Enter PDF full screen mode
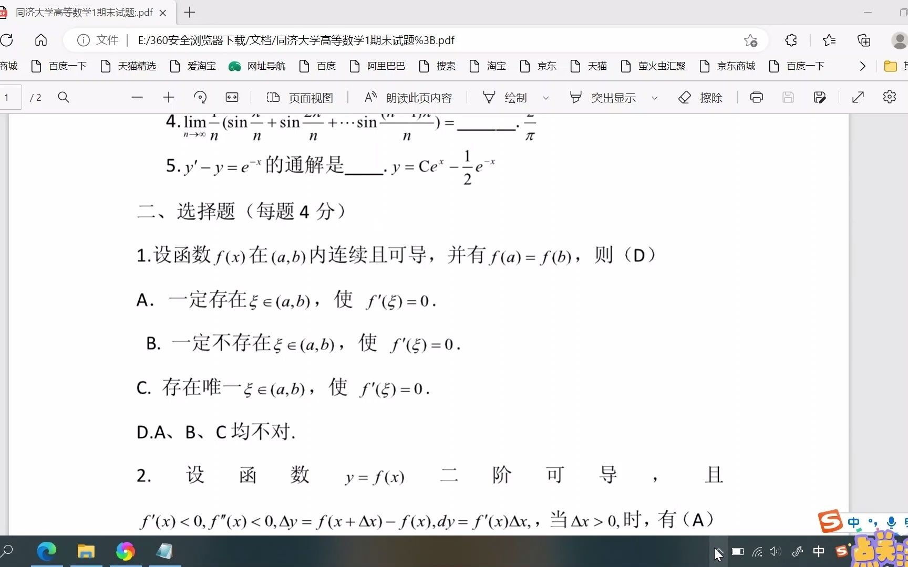Image resolution: width=908 pixels, height=567 pixels. point(858,97)
